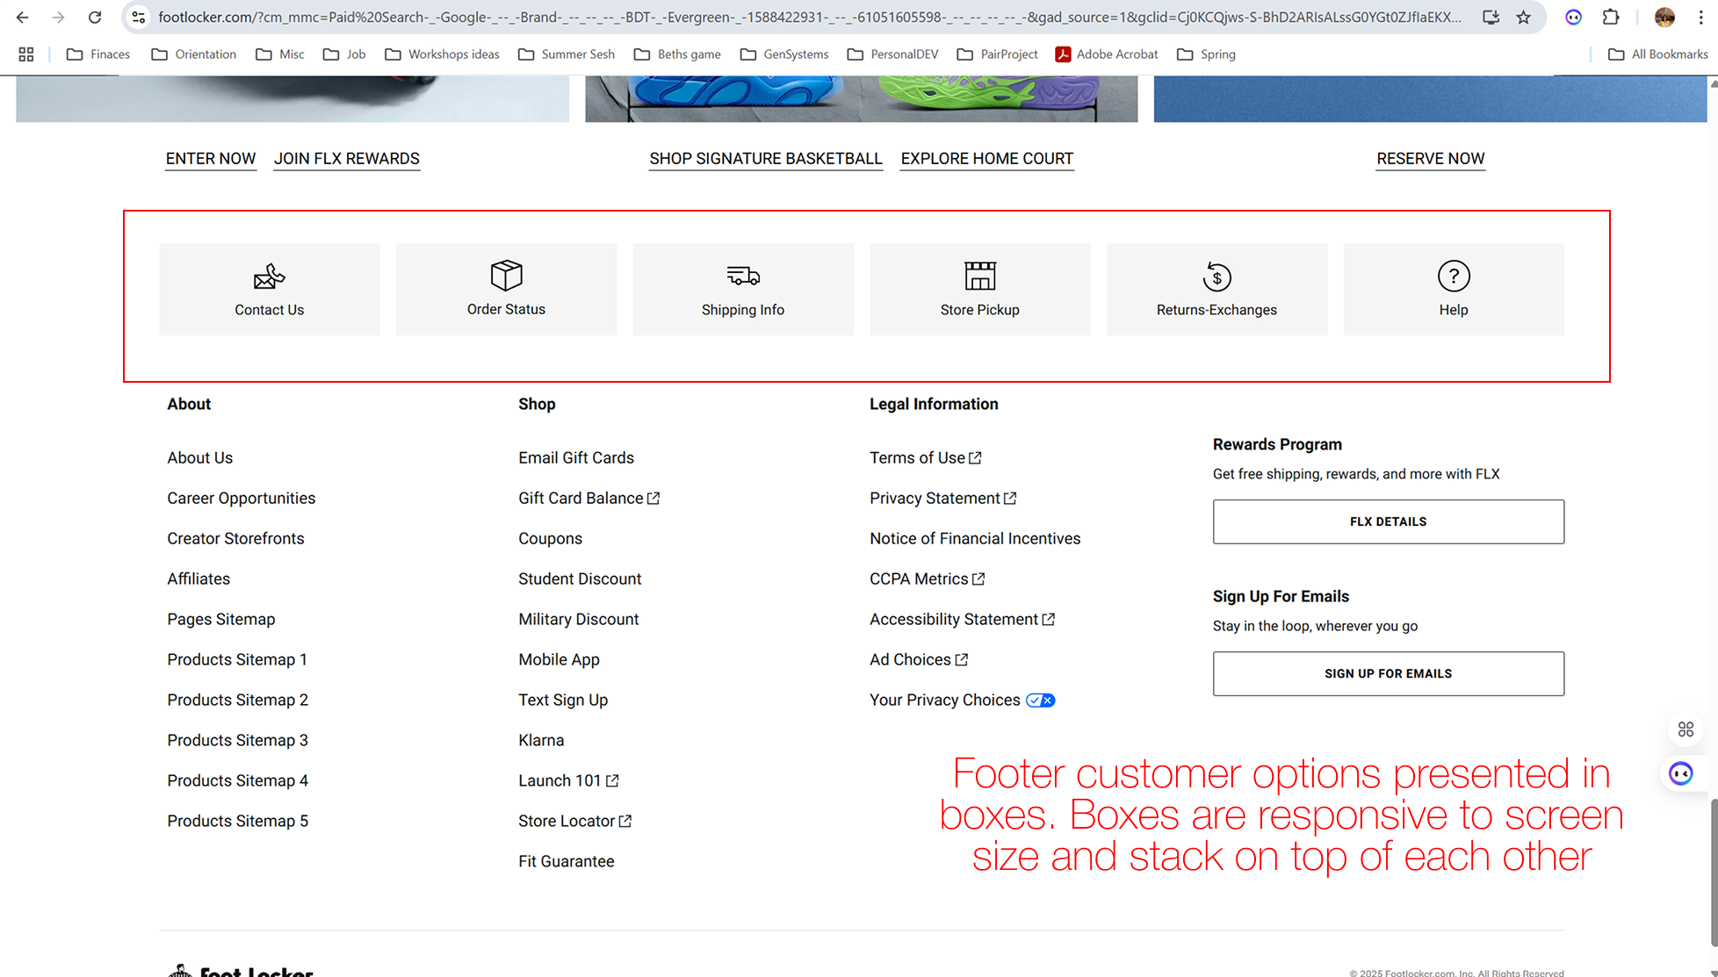Open the GenSystems bookmark folder

pos(784,54)
